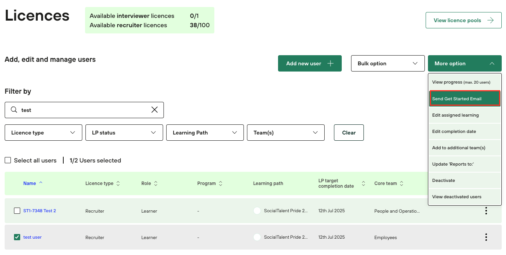Open the Bulk option dropdown
506x255 pixels.
388,63
